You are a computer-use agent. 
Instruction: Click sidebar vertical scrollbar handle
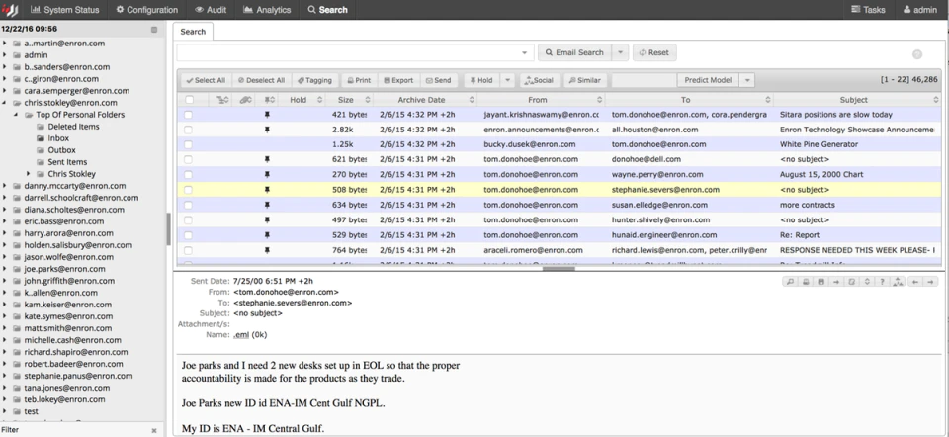click(168, 228)
